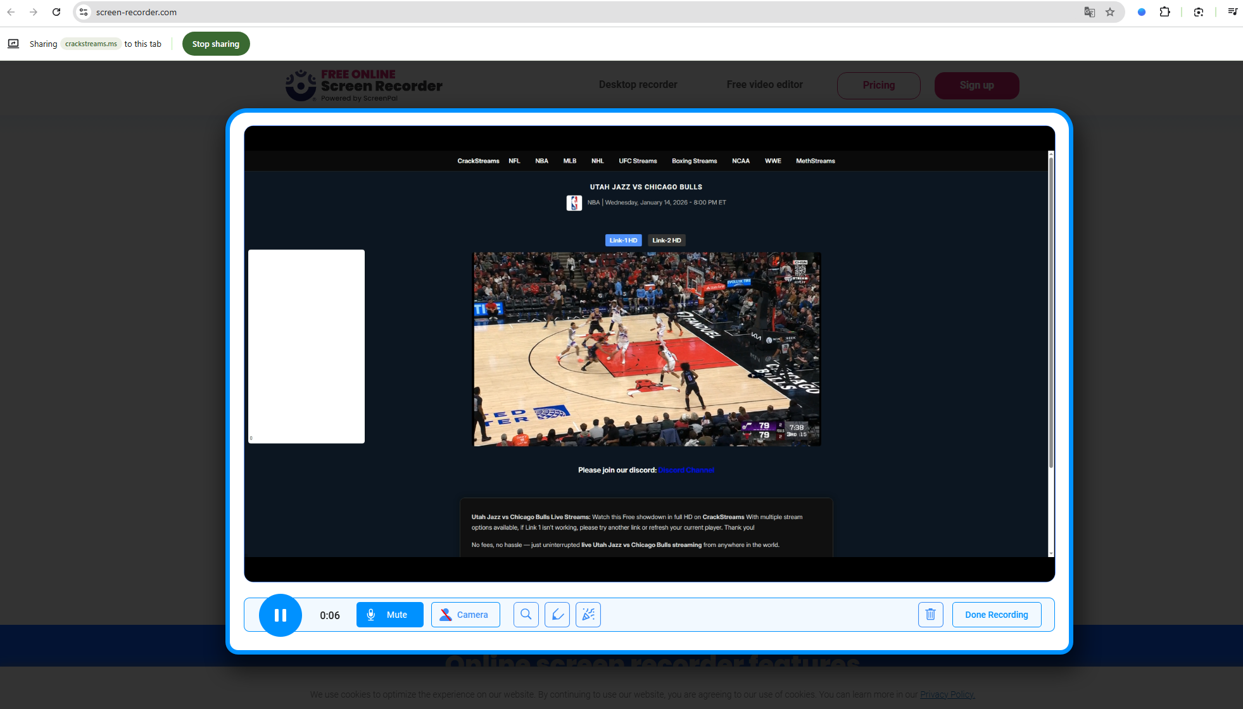
Task: Bookmark this page with the star icon
Action: pos(1110,11)
